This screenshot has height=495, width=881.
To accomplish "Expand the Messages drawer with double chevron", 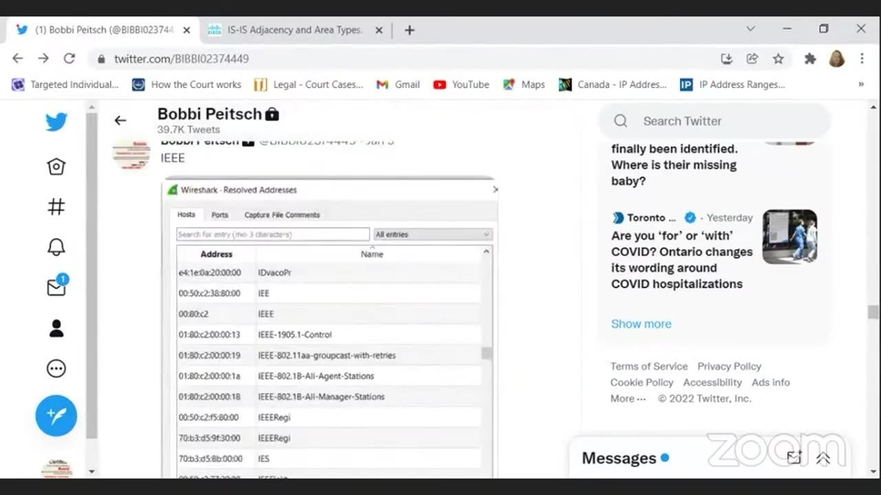I will 823,459.
